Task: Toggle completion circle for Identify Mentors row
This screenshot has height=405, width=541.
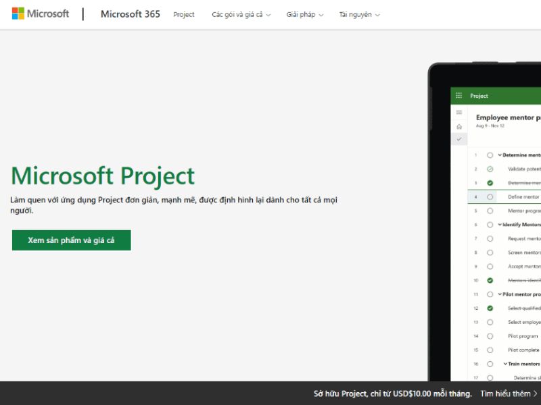Action: coord(490,225)
